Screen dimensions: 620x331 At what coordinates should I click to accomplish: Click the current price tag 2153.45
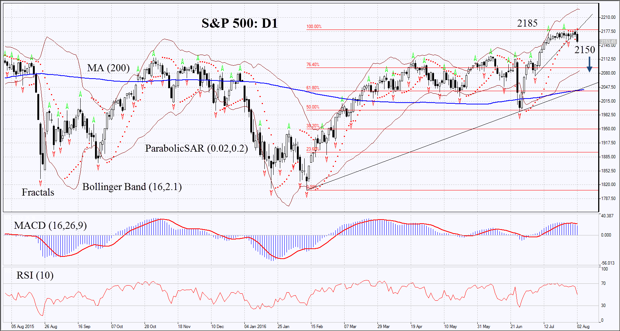(x=608, y=42)
